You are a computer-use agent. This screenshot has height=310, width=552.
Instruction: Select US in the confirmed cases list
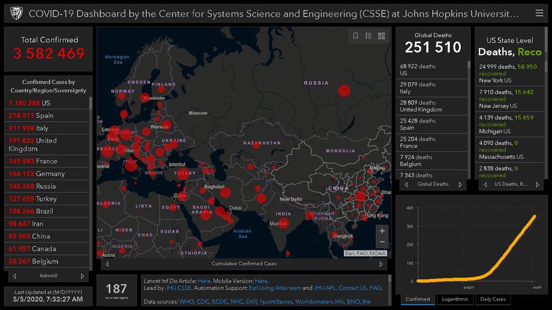[47, 103]
